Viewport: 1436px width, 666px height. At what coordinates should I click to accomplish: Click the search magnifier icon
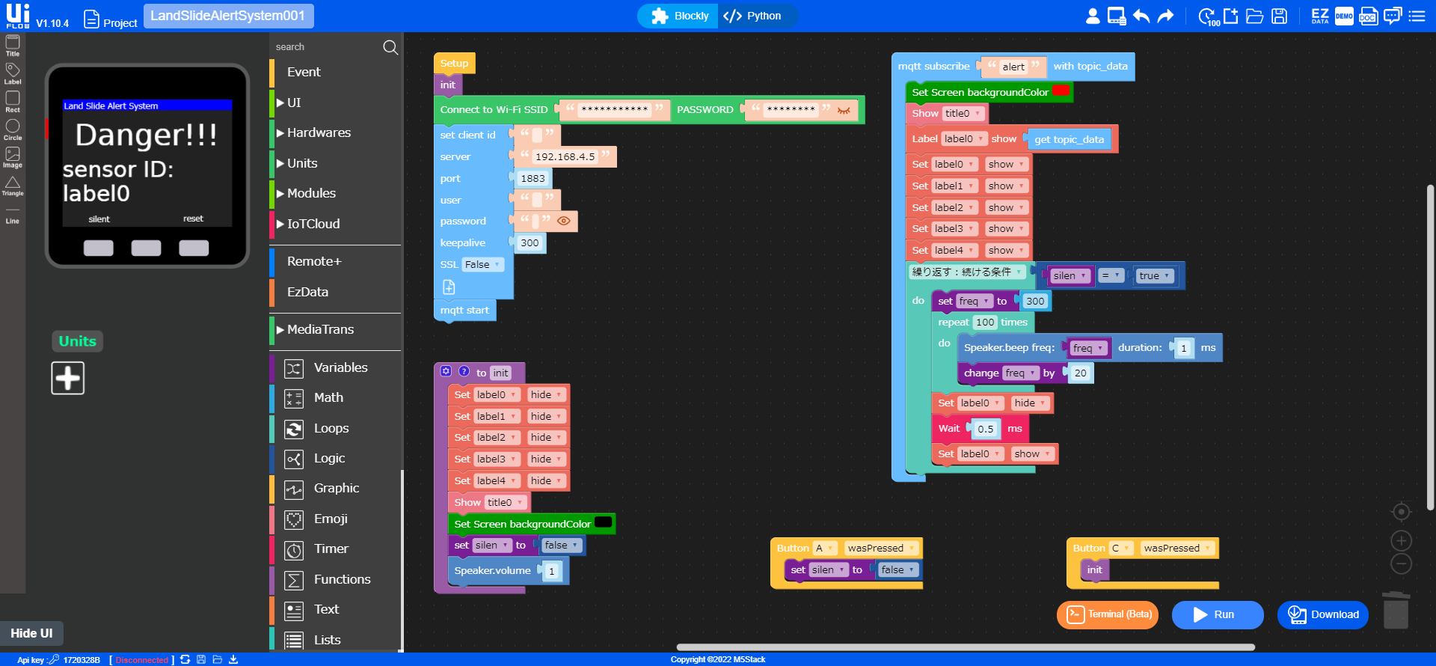point(390,47)
